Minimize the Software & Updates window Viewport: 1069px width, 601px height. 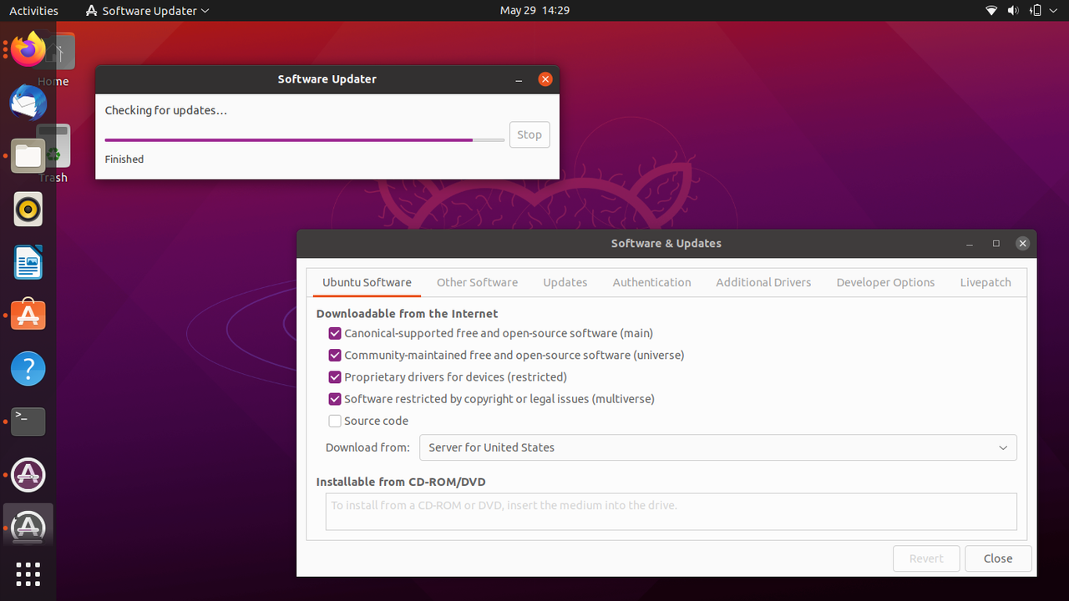[x=970, y=244]
